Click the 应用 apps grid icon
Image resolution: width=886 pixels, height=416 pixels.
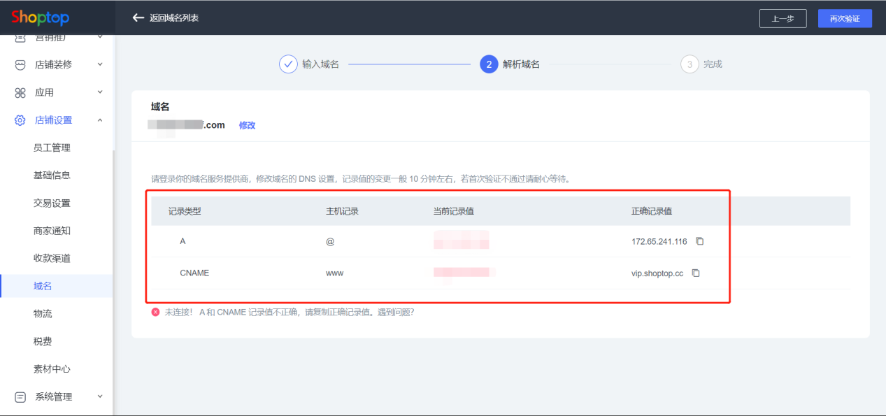[20, 92]
